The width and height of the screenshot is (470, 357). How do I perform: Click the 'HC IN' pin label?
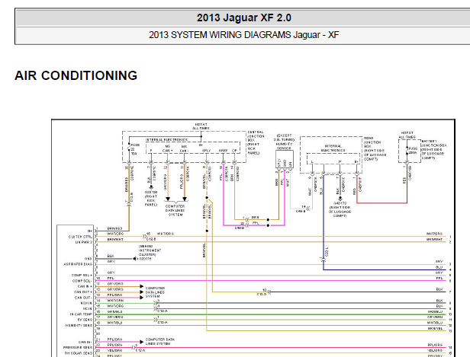coord(87,308)
